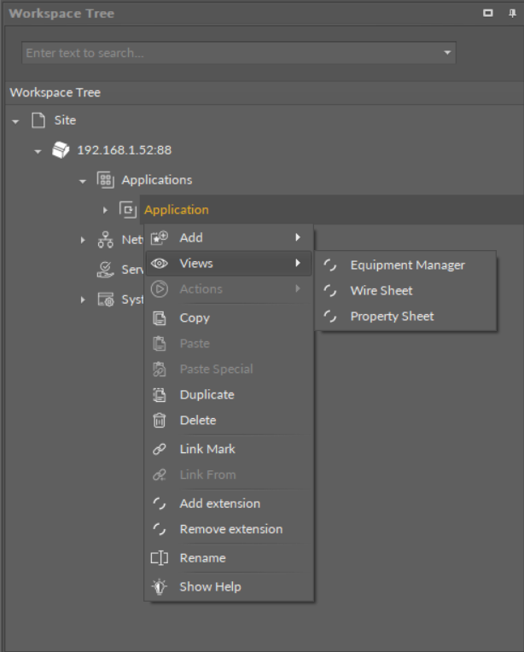Click the Rename icon in context menu

coord(159,558)
